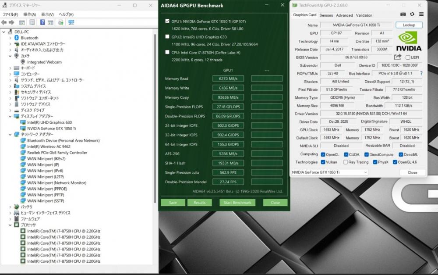
Task: Click the Lookup button
Action: (x=409, y=25)
